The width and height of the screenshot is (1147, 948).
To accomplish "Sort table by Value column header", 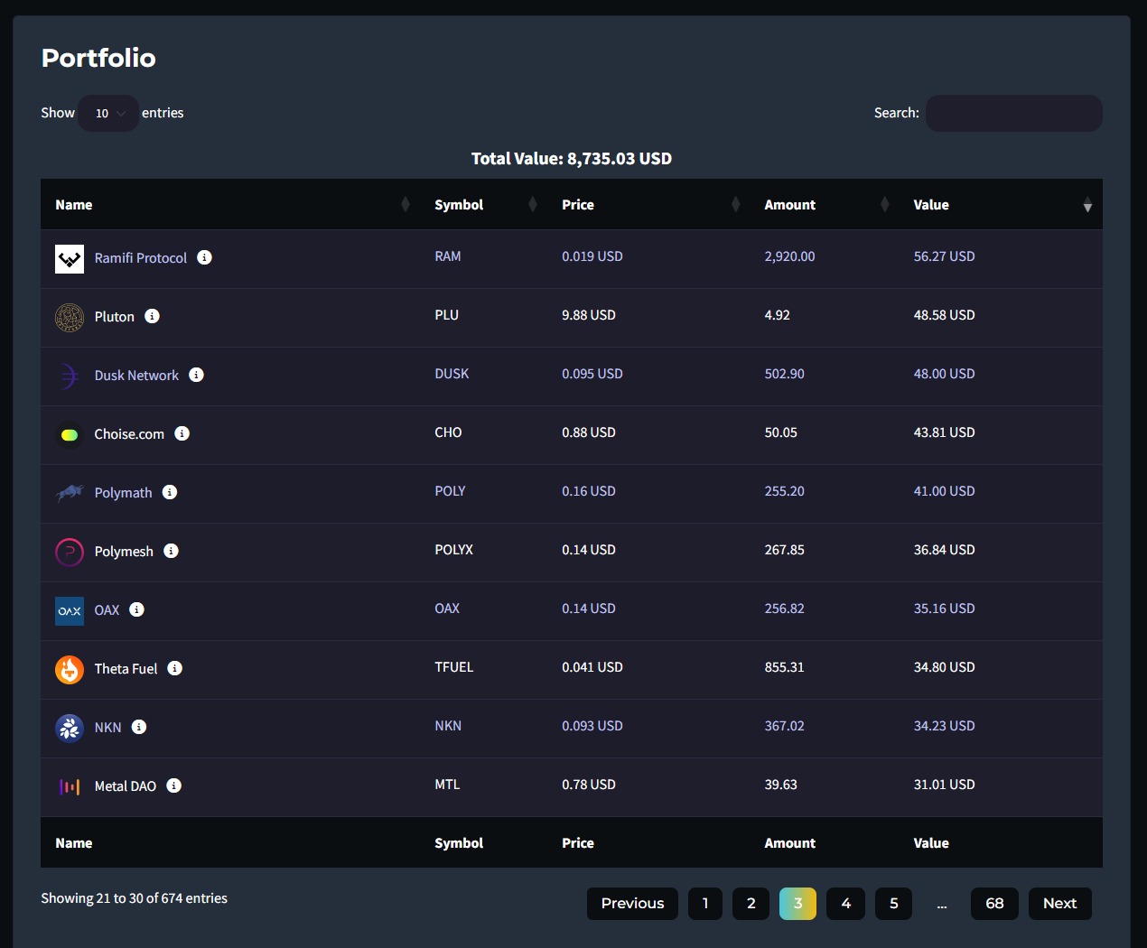I will pos(1001,205).
